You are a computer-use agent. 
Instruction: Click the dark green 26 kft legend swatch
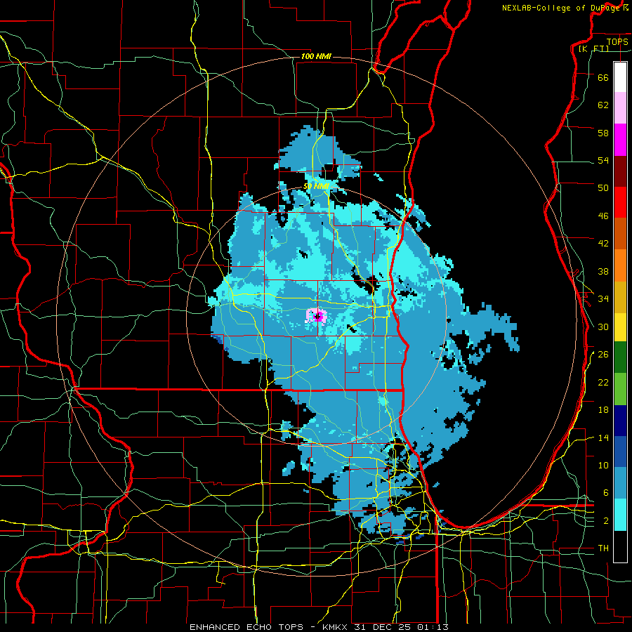[x=620, y=357]
